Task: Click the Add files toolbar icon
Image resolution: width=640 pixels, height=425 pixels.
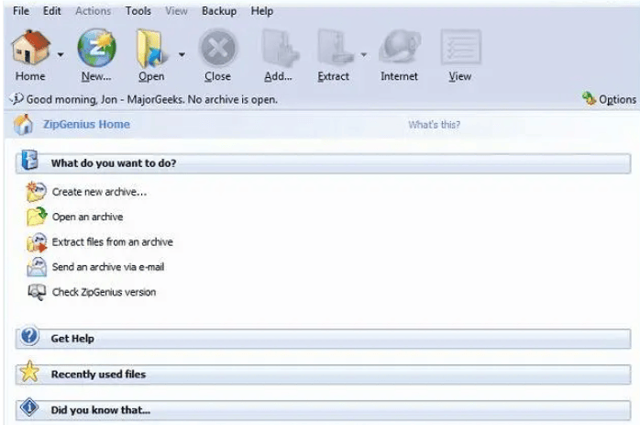Action: 279,49
